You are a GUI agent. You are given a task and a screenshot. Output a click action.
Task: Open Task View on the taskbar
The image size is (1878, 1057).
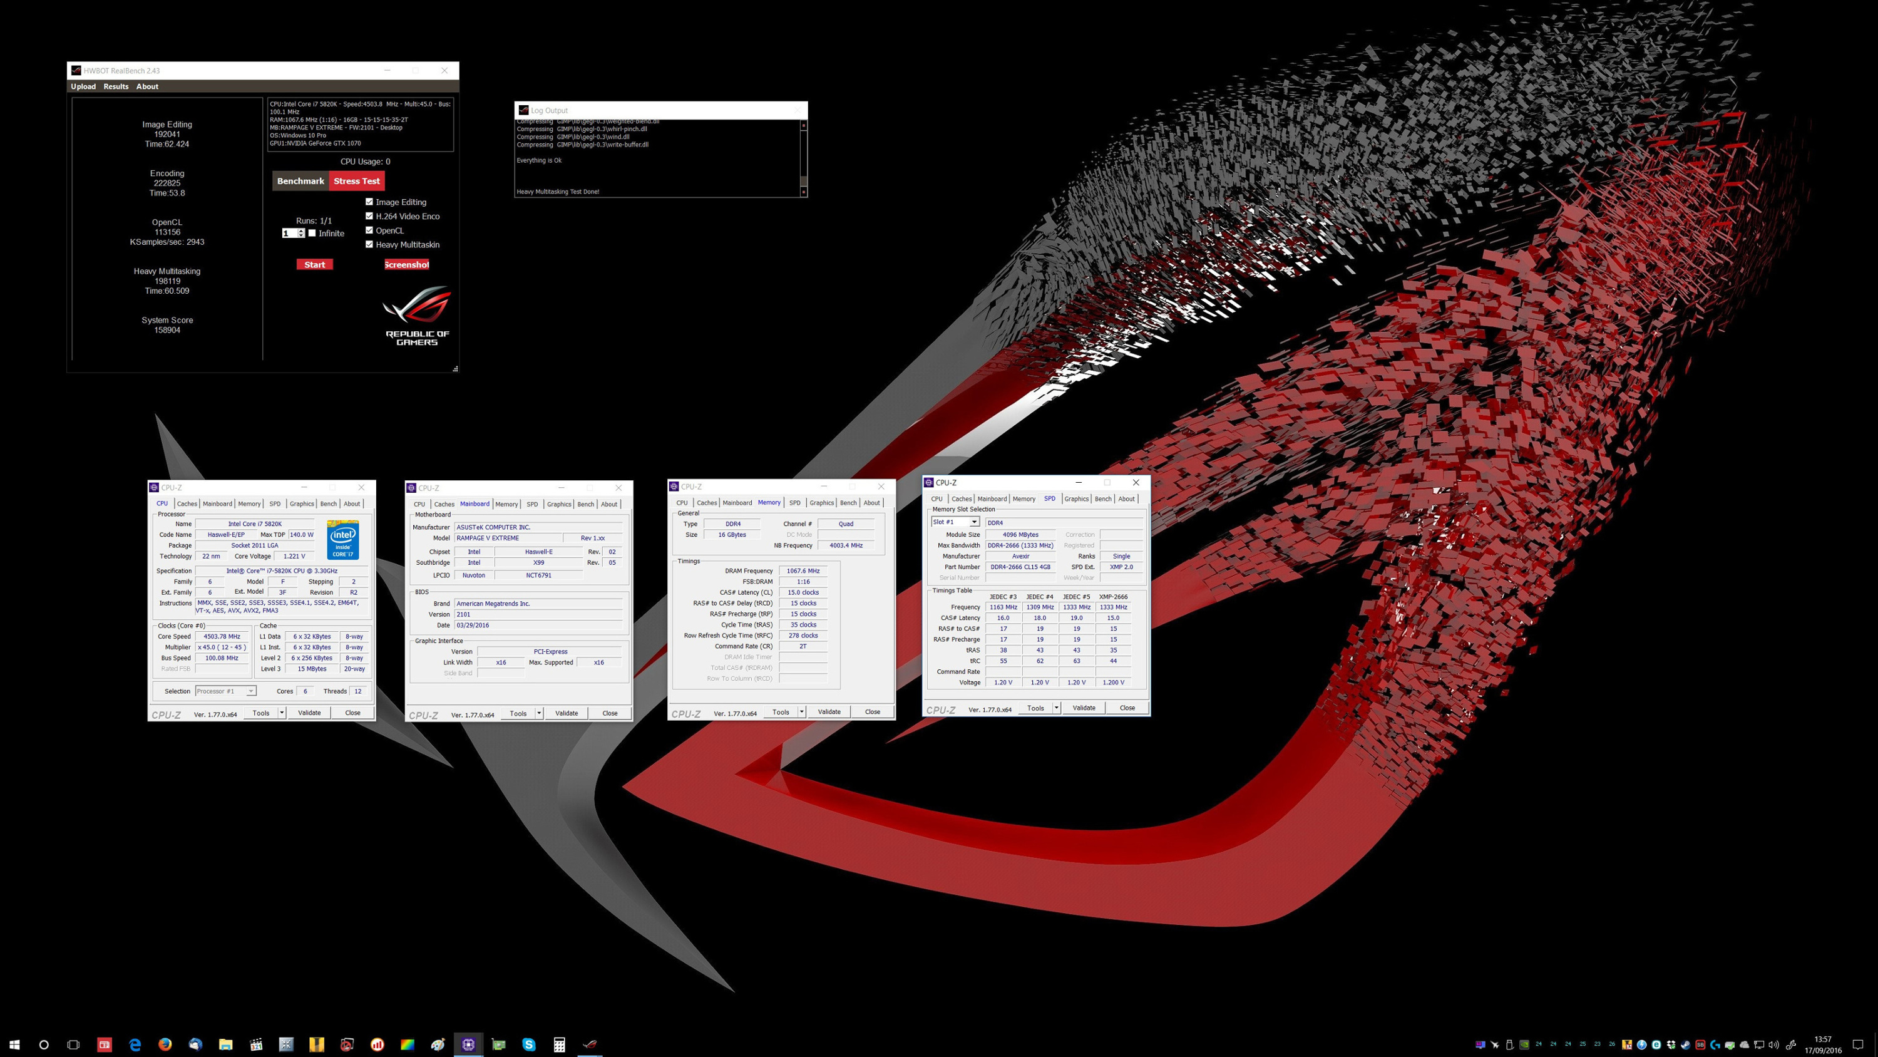click(73, 1044)
